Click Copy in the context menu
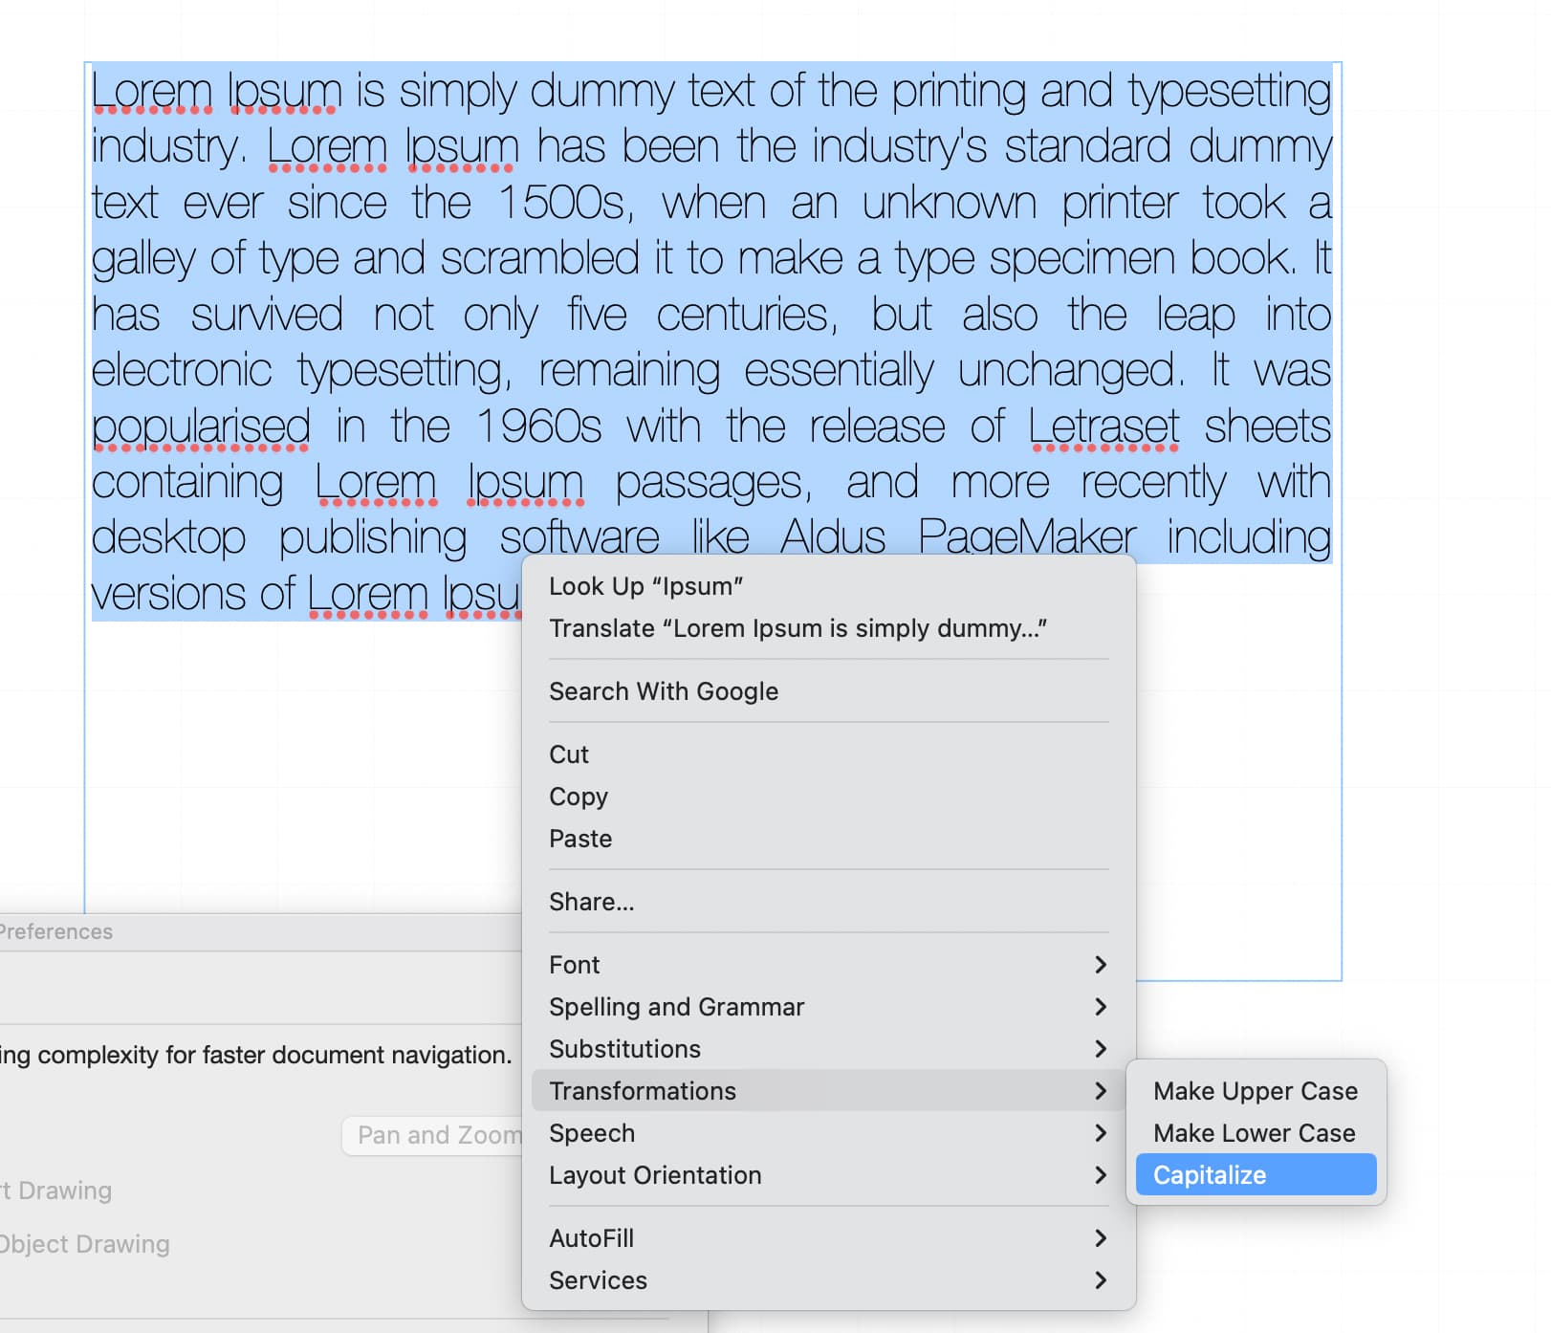Screen dimensions: 1551x1333 (x=828, y=796)
